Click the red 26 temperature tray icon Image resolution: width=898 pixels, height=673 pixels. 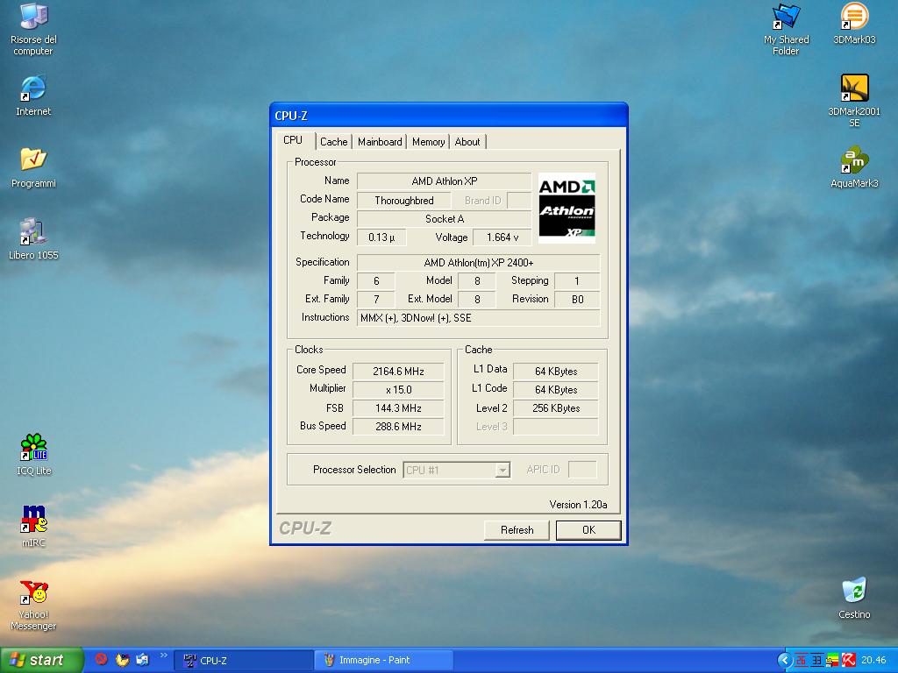(801, 660)
